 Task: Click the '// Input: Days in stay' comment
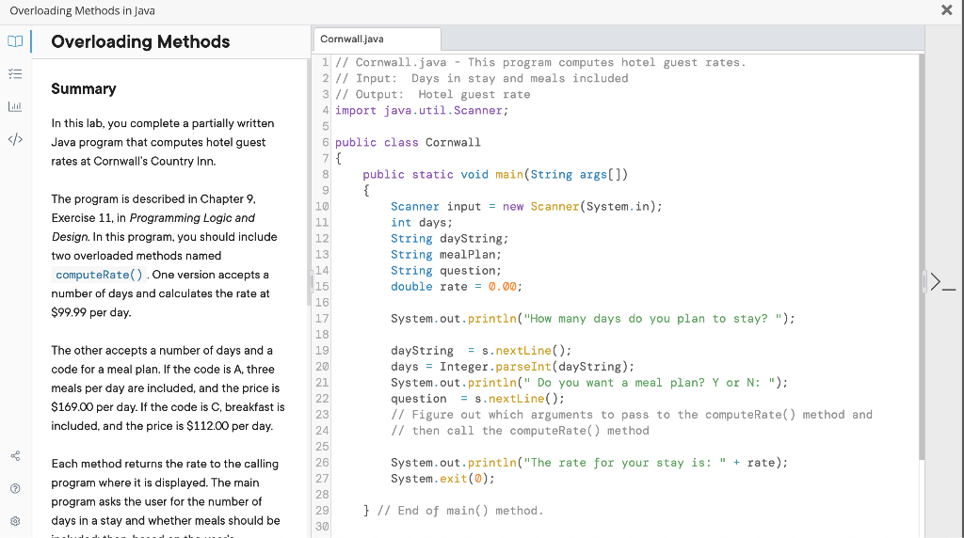(x=481, y=79)
